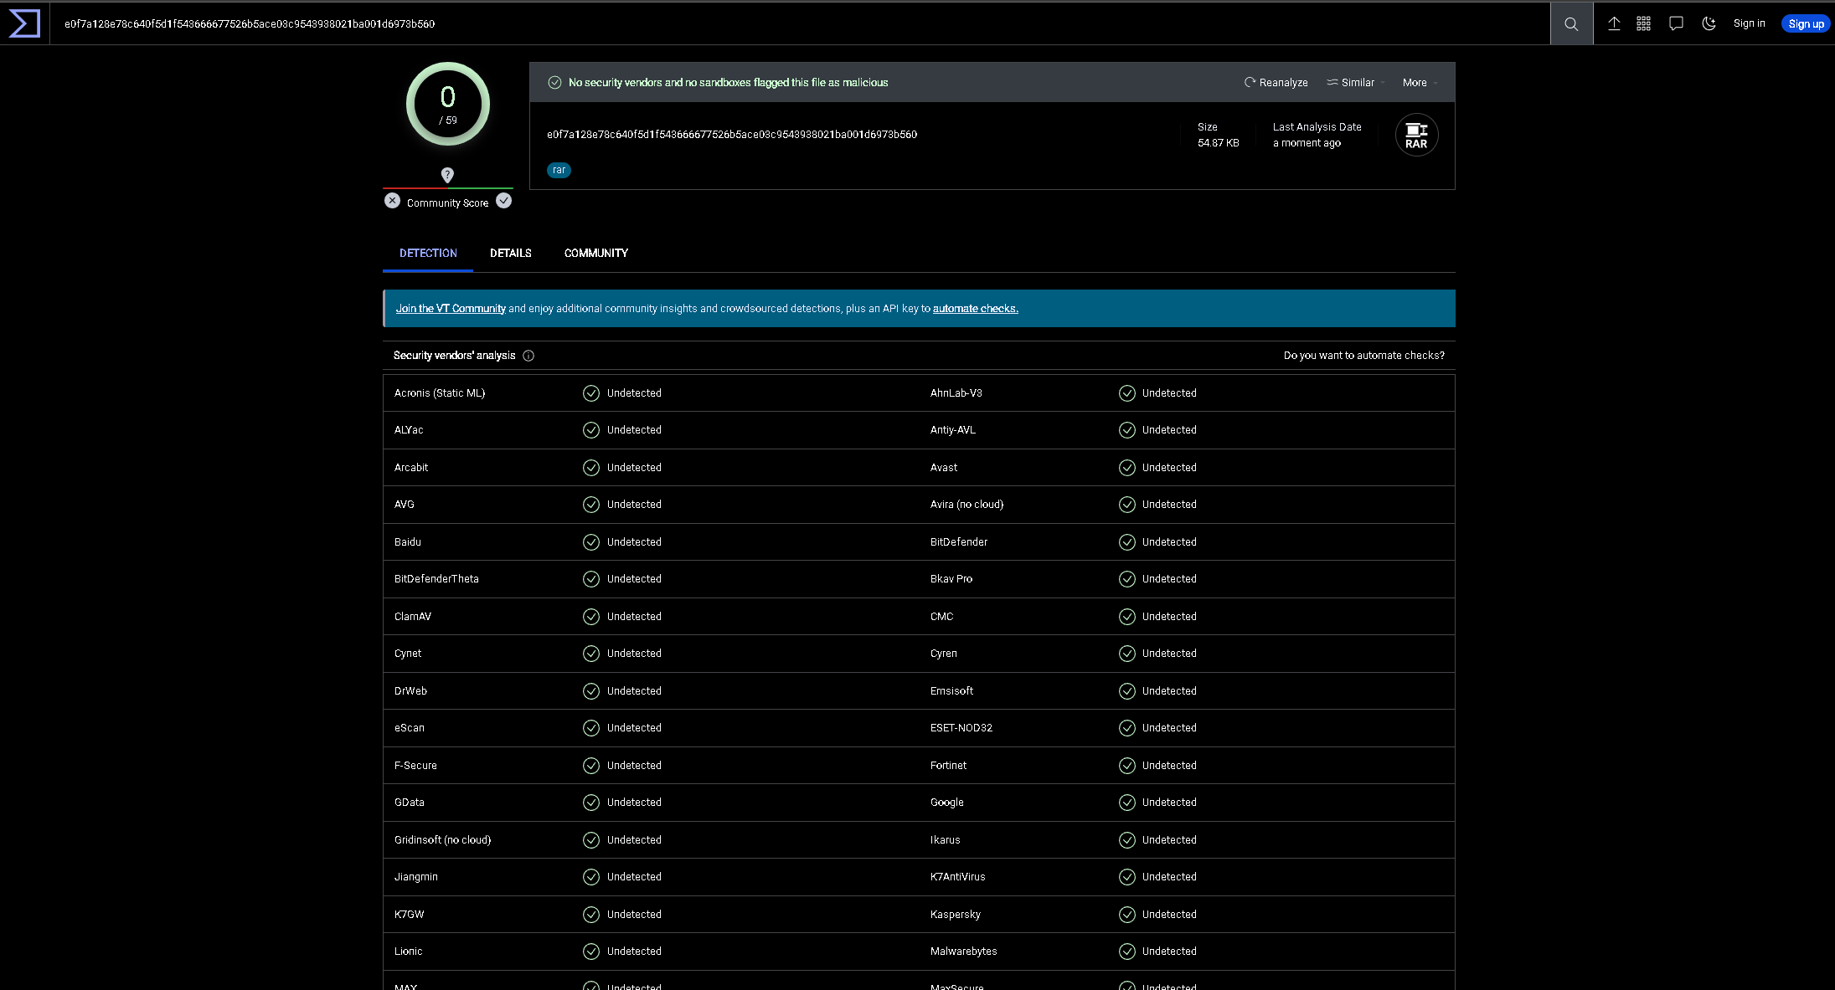Viewport: 1835px width, 990px height.
Task: Click Do you want to automate checks?
Action: click(1364, 356)
